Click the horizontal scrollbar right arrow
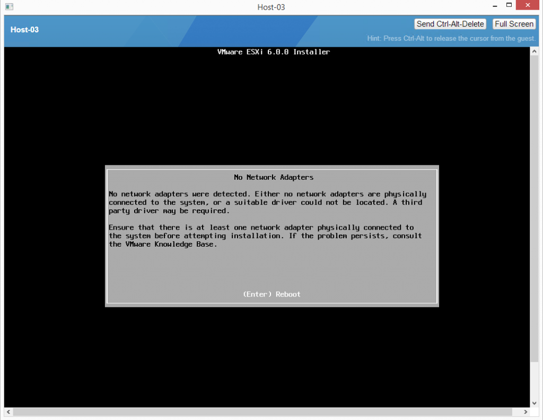Image resolution: width=543 pixels, height=420 pixels. [526, 412]
